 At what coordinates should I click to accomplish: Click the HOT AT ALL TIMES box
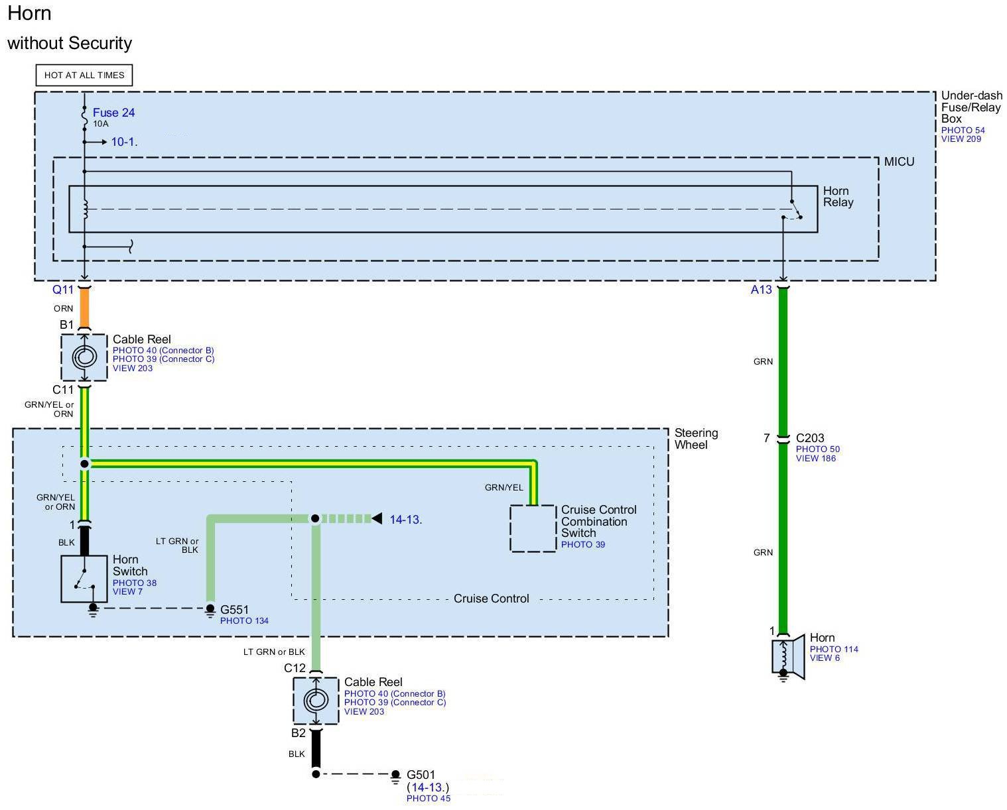coord(84,75)
